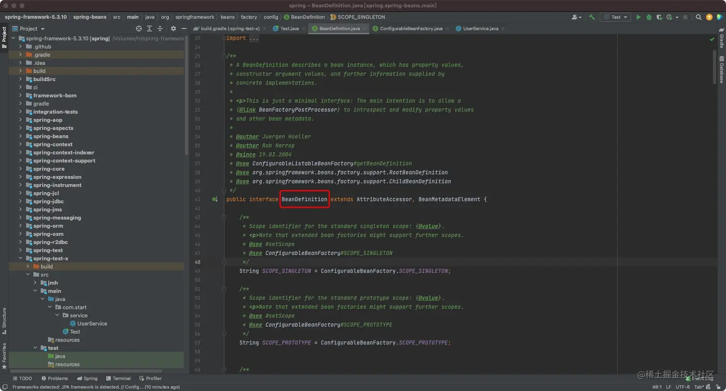Viewport: 726px width, 391px height.
Task: Select opened file with the crosshair icon
Action: click(139, 29)
